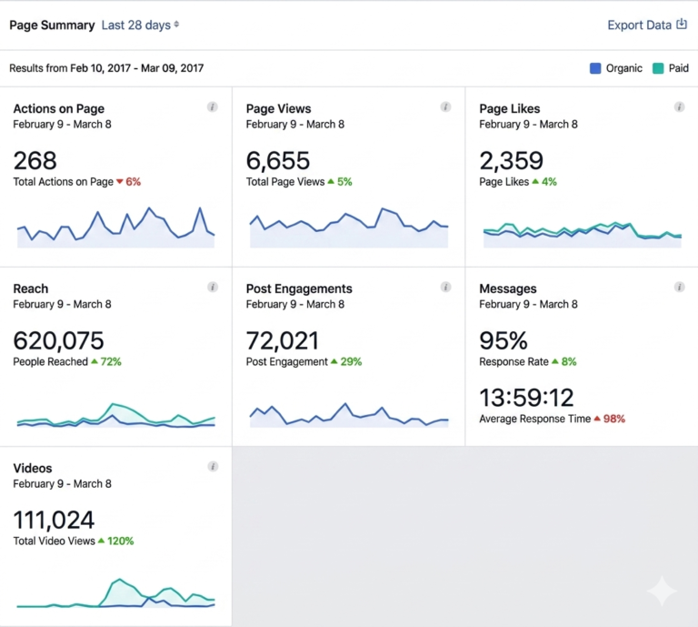
Task: Click the Paid legend label
Action: tap(678, 68)
